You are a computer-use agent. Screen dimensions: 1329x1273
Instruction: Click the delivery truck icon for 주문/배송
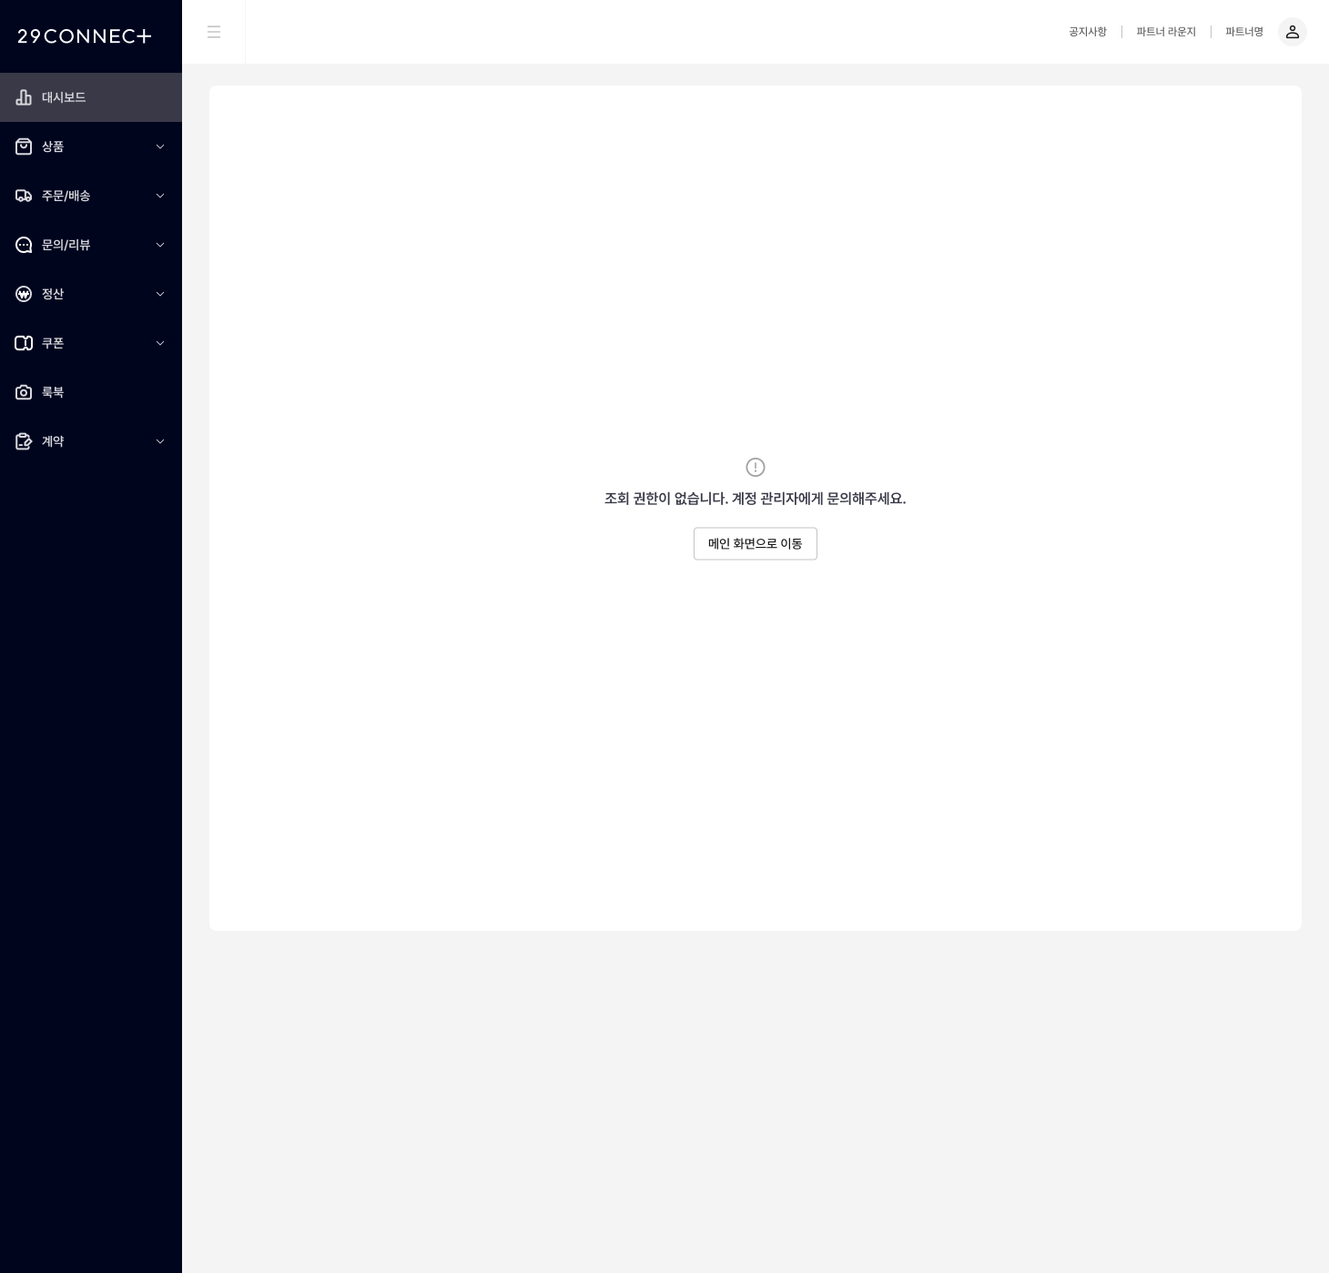24,196
